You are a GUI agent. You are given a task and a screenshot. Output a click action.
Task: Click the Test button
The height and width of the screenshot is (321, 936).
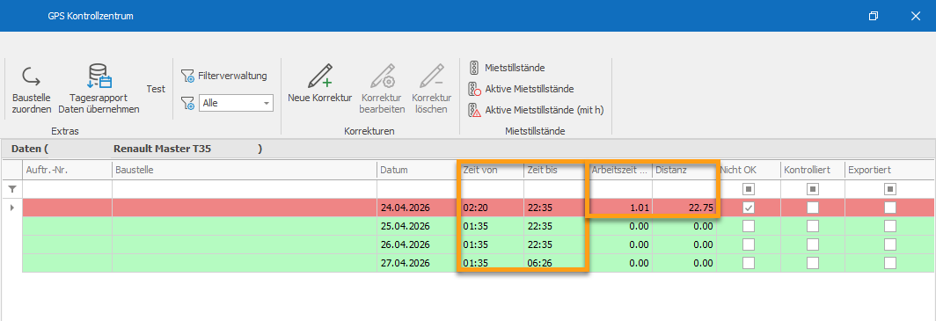(x=156, y=88)
